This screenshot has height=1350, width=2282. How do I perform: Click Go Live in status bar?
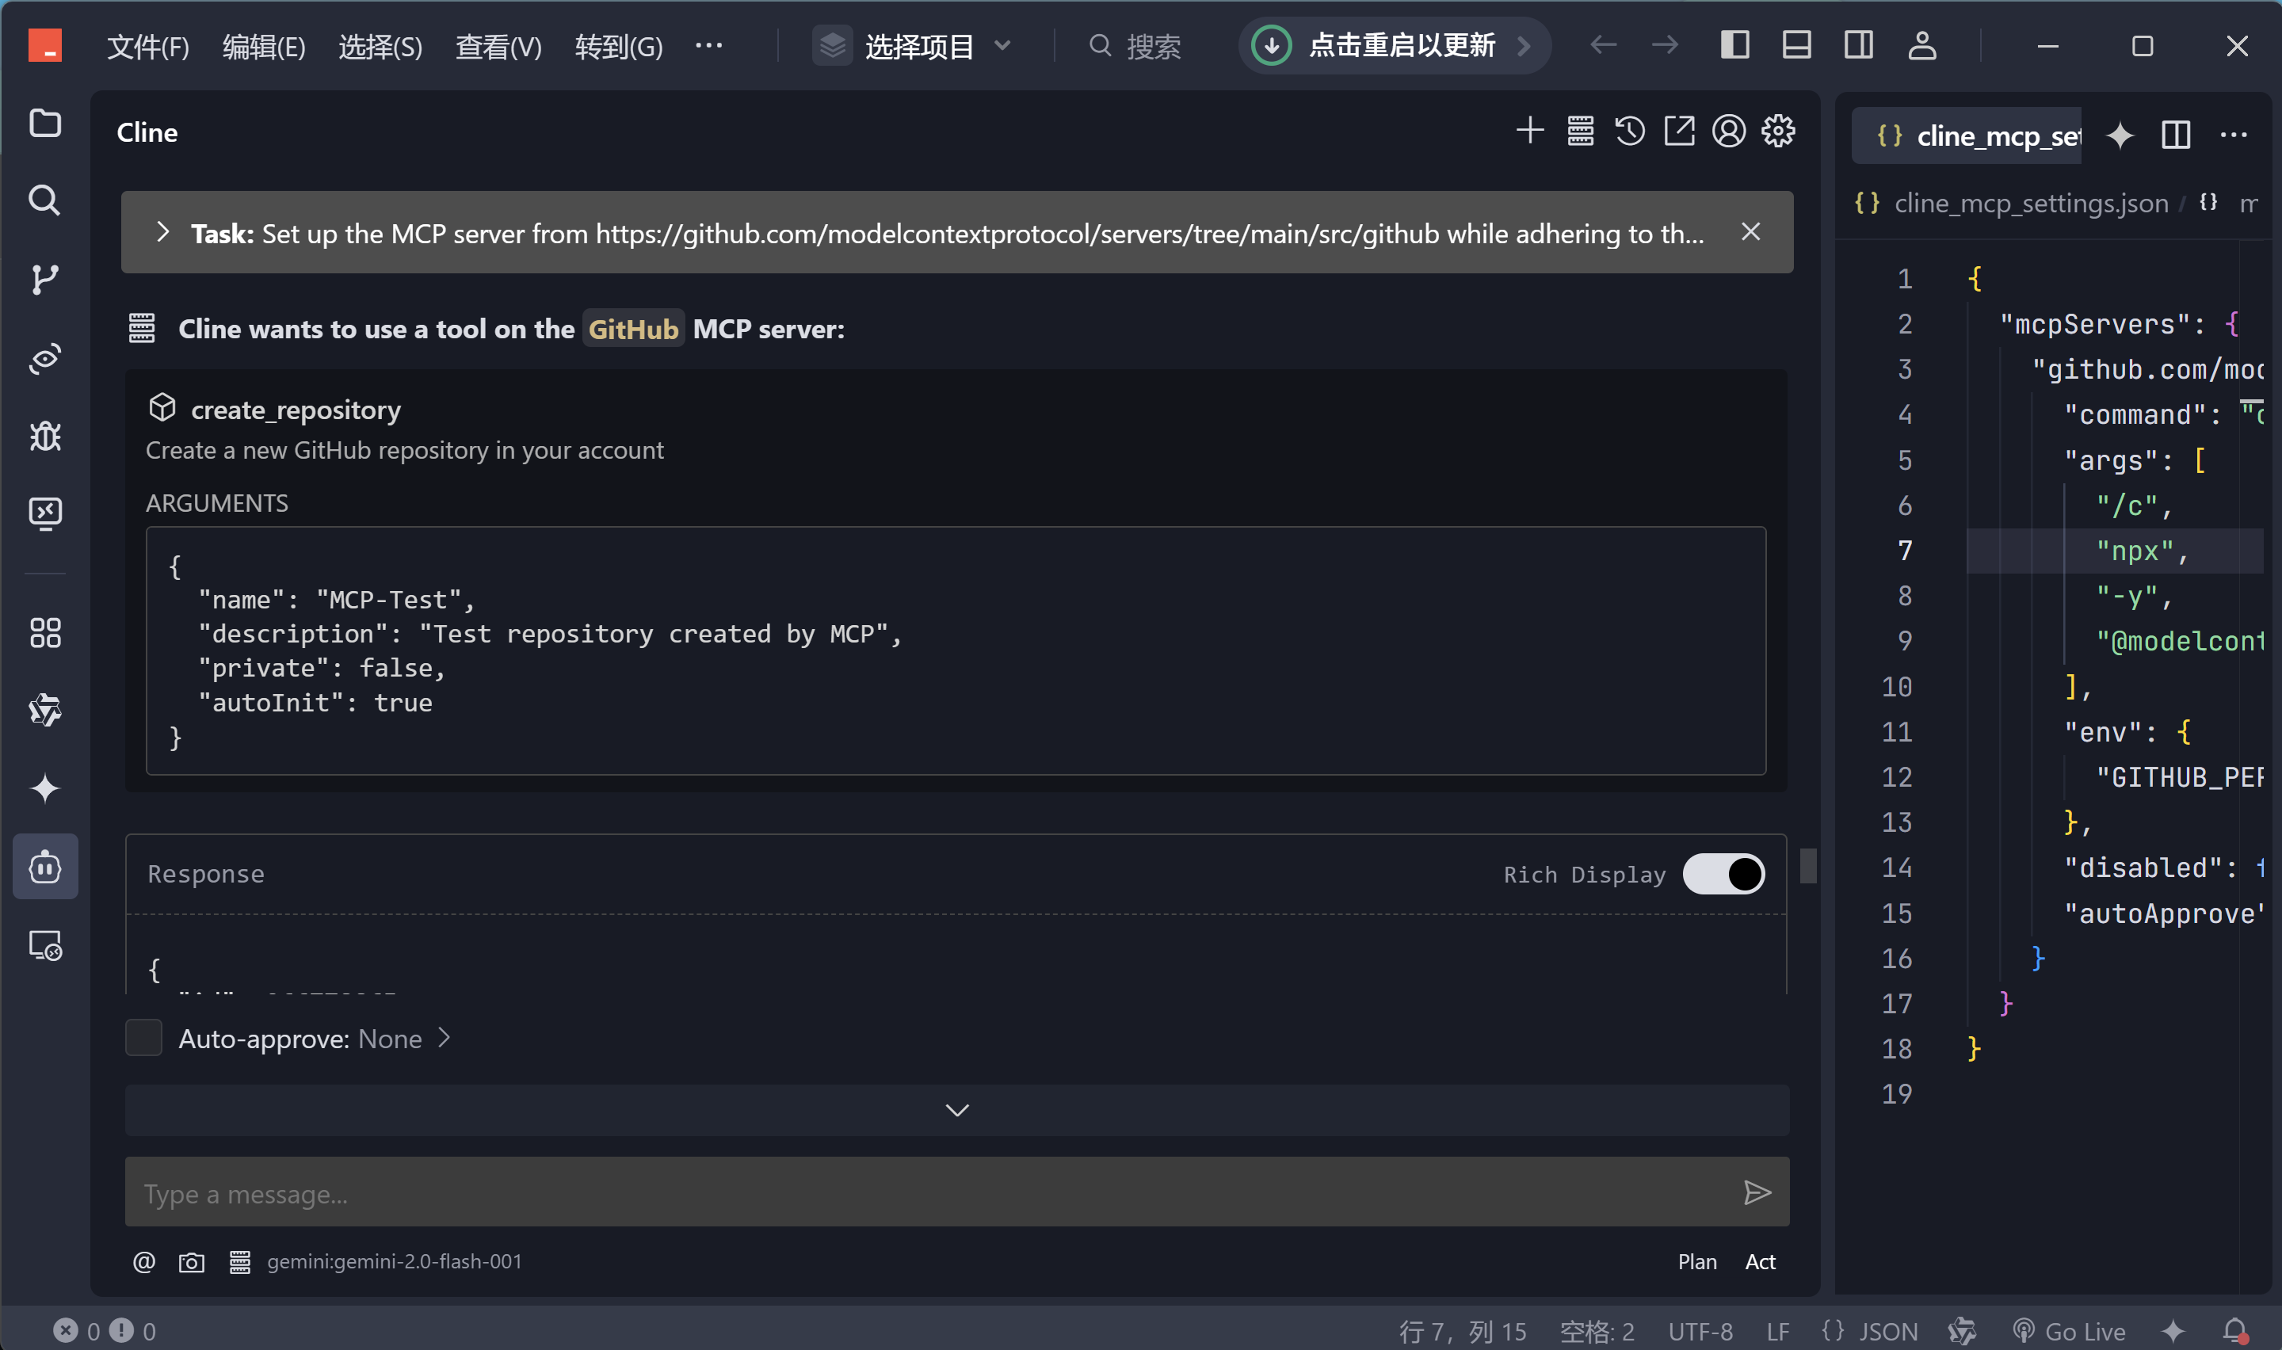click(2071, 1331)
